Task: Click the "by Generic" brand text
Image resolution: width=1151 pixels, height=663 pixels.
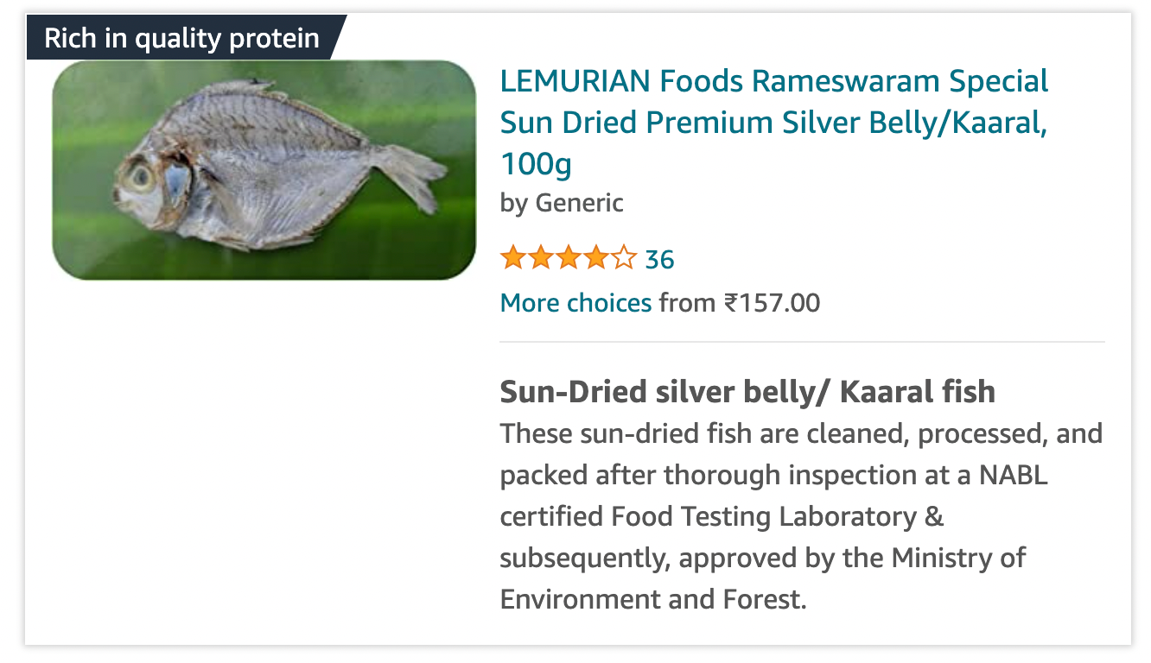Action: coord(562,203)
